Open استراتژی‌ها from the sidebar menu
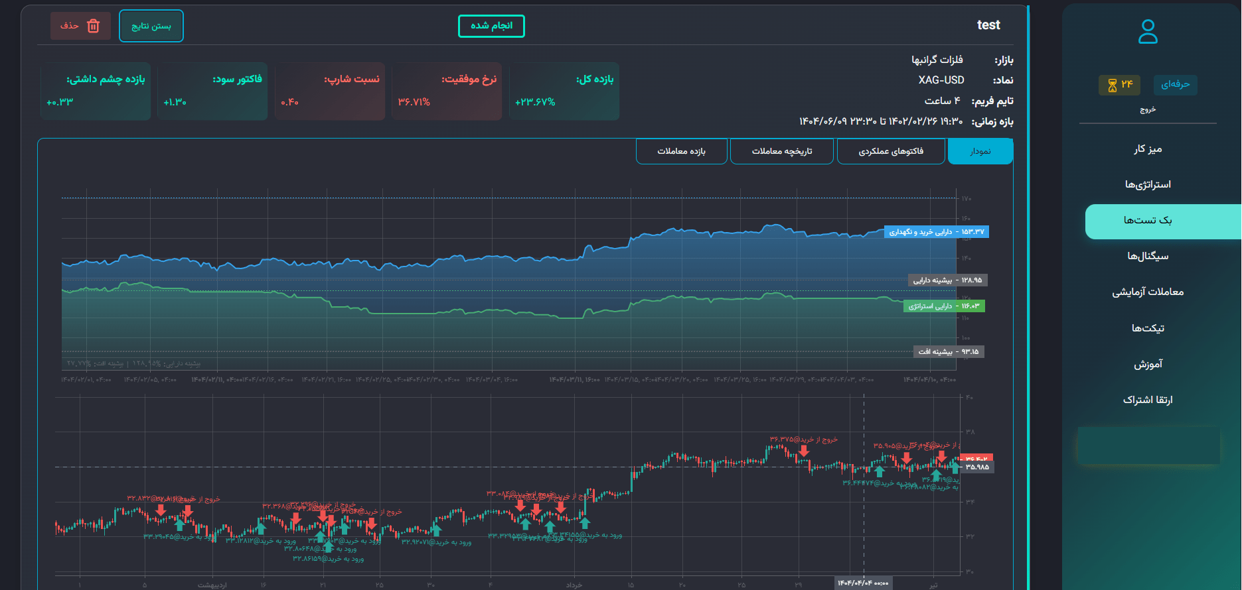This screenshot has height=590, width=1242. 1148,184
